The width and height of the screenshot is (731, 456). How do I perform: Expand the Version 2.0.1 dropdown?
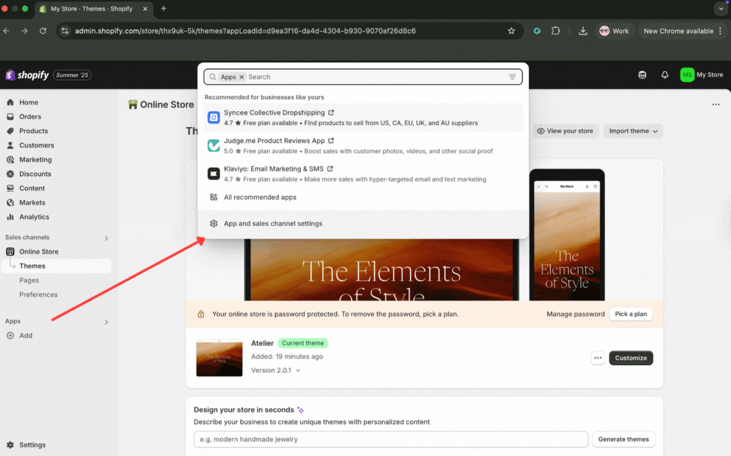[x=276, y=370]
